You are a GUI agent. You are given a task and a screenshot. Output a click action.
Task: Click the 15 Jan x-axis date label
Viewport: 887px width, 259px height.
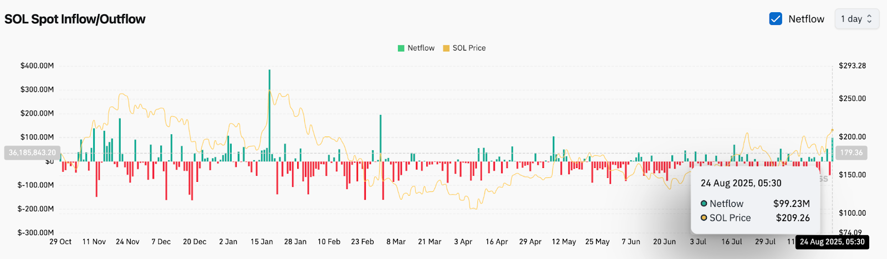click(x=262, y=242)
